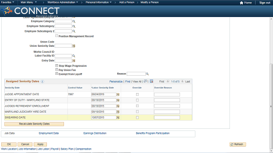This screenshot has width=273, height=153.
Task: Click Recalculate Seniority Dates button
Action: tap(34, 124)
